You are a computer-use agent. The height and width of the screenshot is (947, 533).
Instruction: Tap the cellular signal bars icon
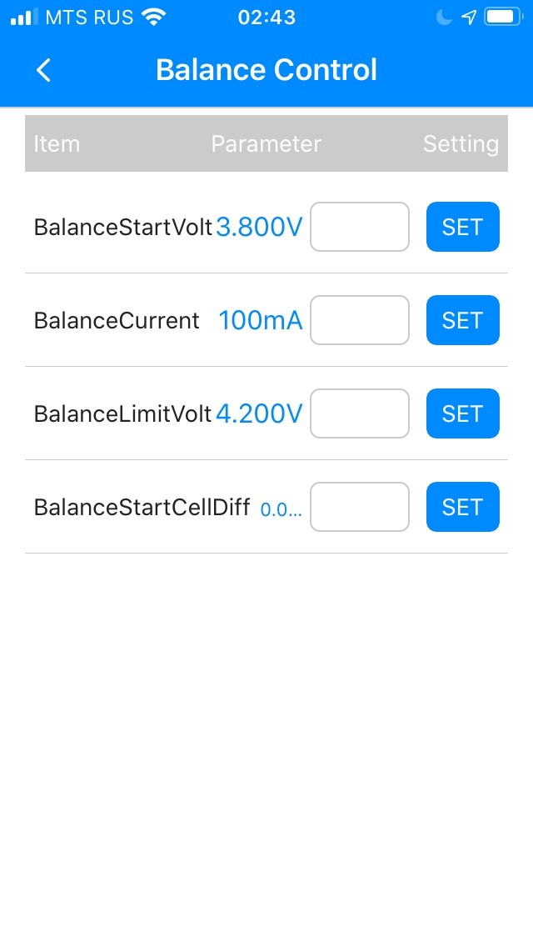24,18
